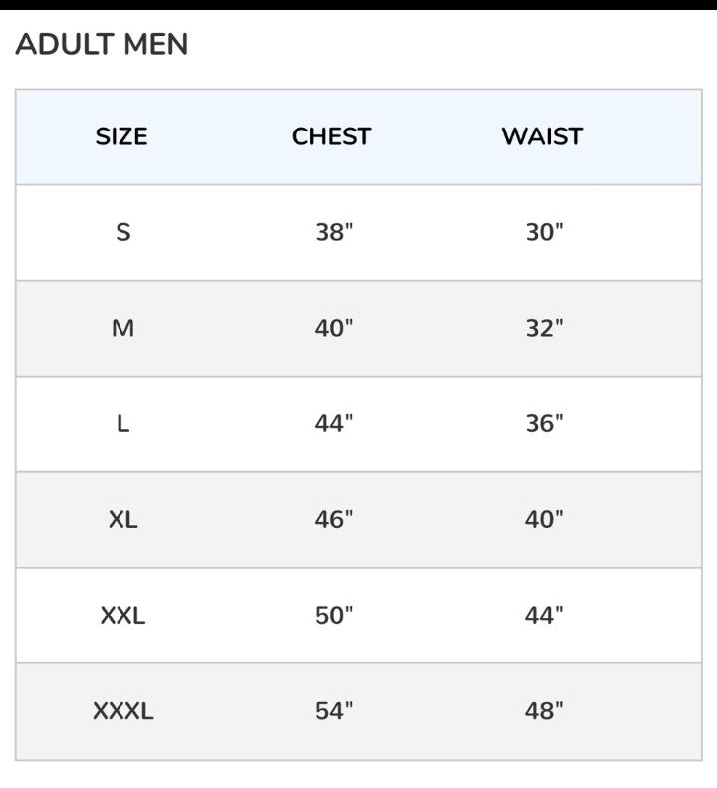Select the 50" chest measurement
The image size is (717, 788).
(x=334, y=616)
